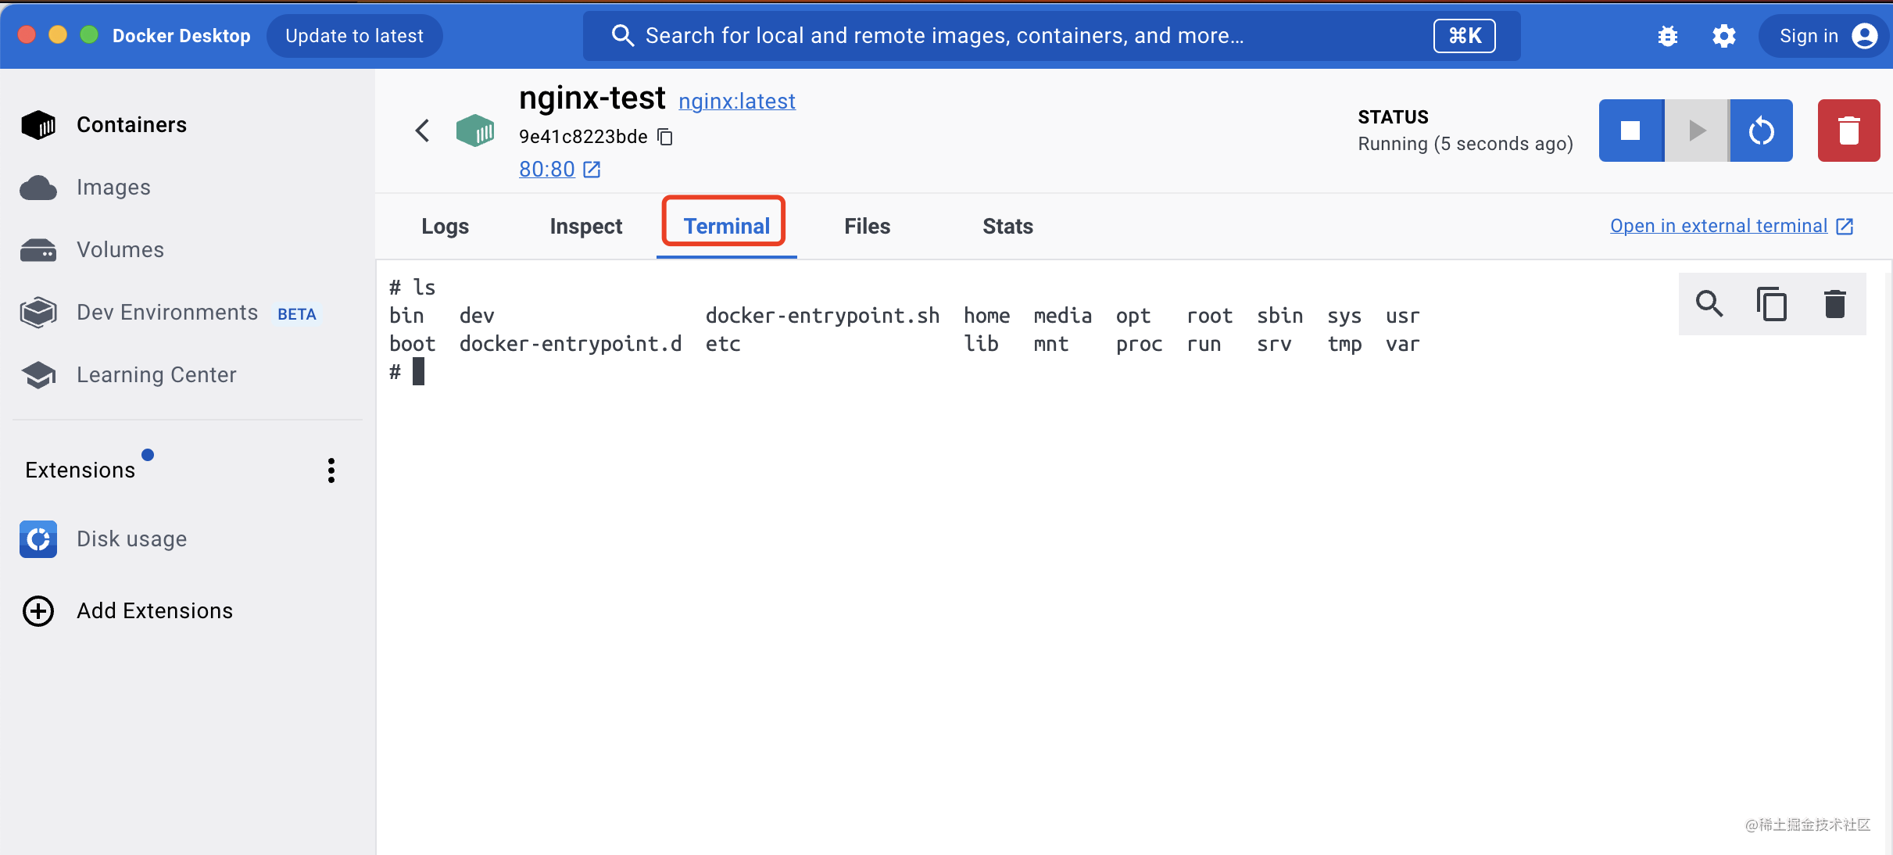Stop the nginx-test container
The width and height of the screenshot is (1893, 855).
[1631, 131]
